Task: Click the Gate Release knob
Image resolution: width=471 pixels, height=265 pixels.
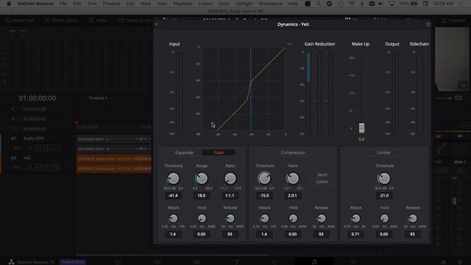Action: coord(230,219)
